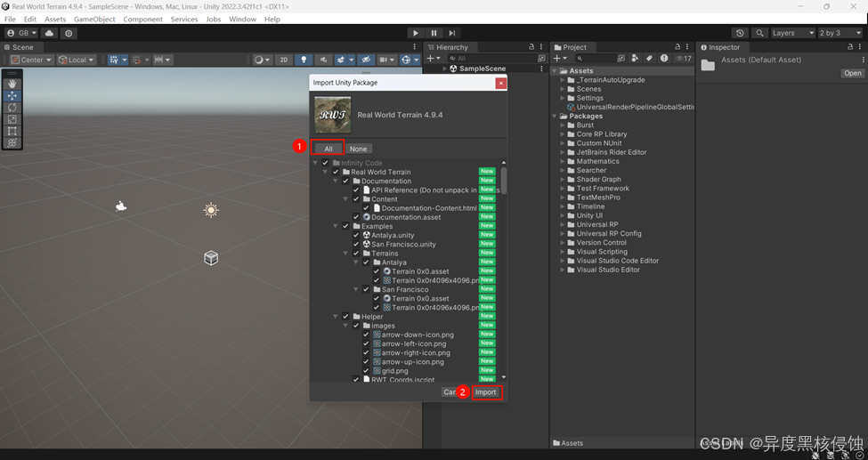Toggle hidden objects visibility icon
Viewport: 868px width, 460px height.
pyautogui.click(x=366, y=60)
